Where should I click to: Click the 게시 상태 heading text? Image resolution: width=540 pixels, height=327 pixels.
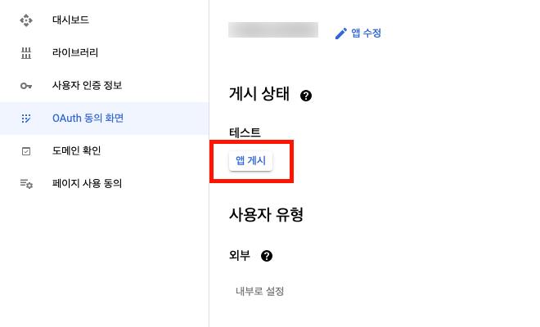(259, 94)
